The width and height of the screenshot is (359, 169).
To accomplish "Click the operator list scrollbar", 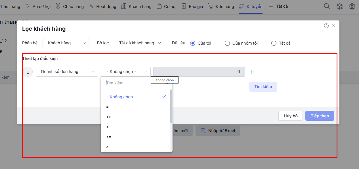I will pos(171,107).
